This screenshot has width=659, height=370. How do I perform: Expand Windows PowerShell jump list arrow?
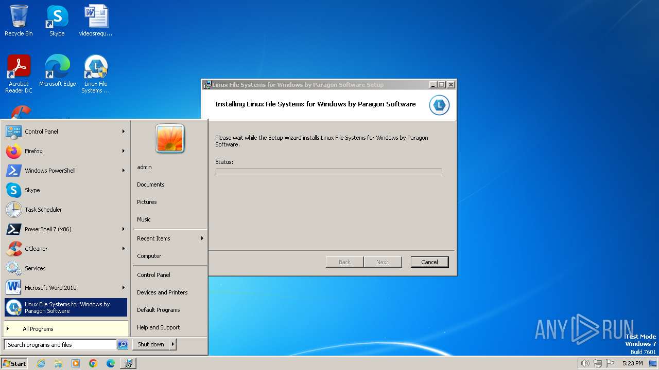click(124, 171)
